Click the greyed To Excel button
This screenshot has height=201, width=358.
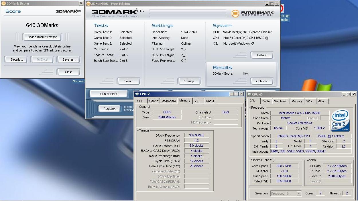coord(42,59)
